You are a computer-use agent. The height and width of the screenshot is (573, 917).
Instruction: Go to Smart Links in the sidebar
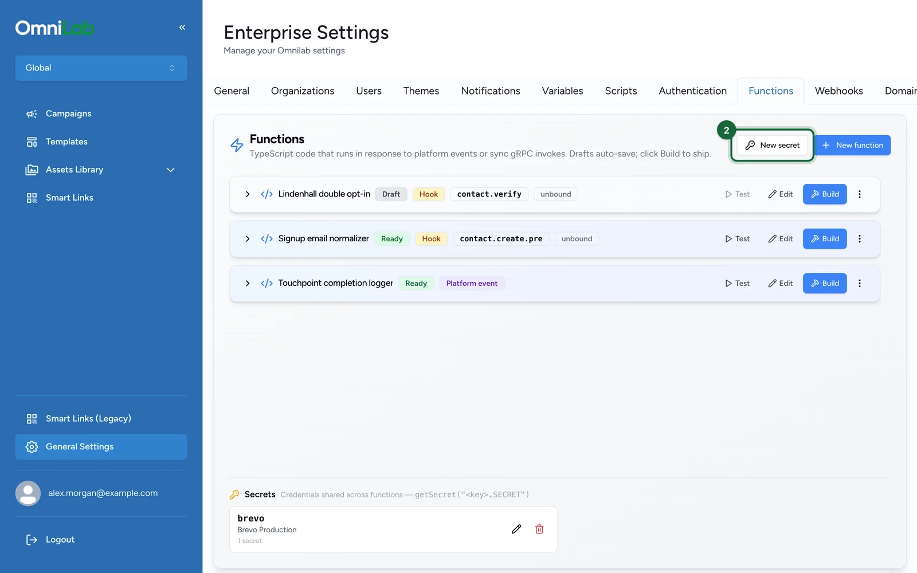[101, 198]
